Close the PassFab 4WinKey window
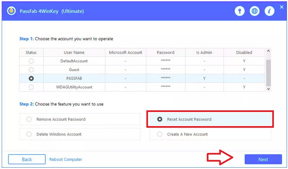This screenshot has width=288, height=169. (282, 7)
